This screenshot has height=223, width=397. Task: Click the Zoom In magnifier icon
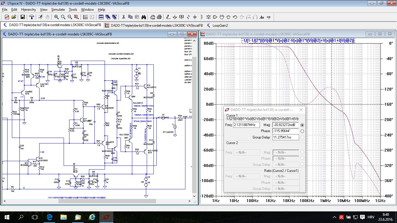[56, 17]
